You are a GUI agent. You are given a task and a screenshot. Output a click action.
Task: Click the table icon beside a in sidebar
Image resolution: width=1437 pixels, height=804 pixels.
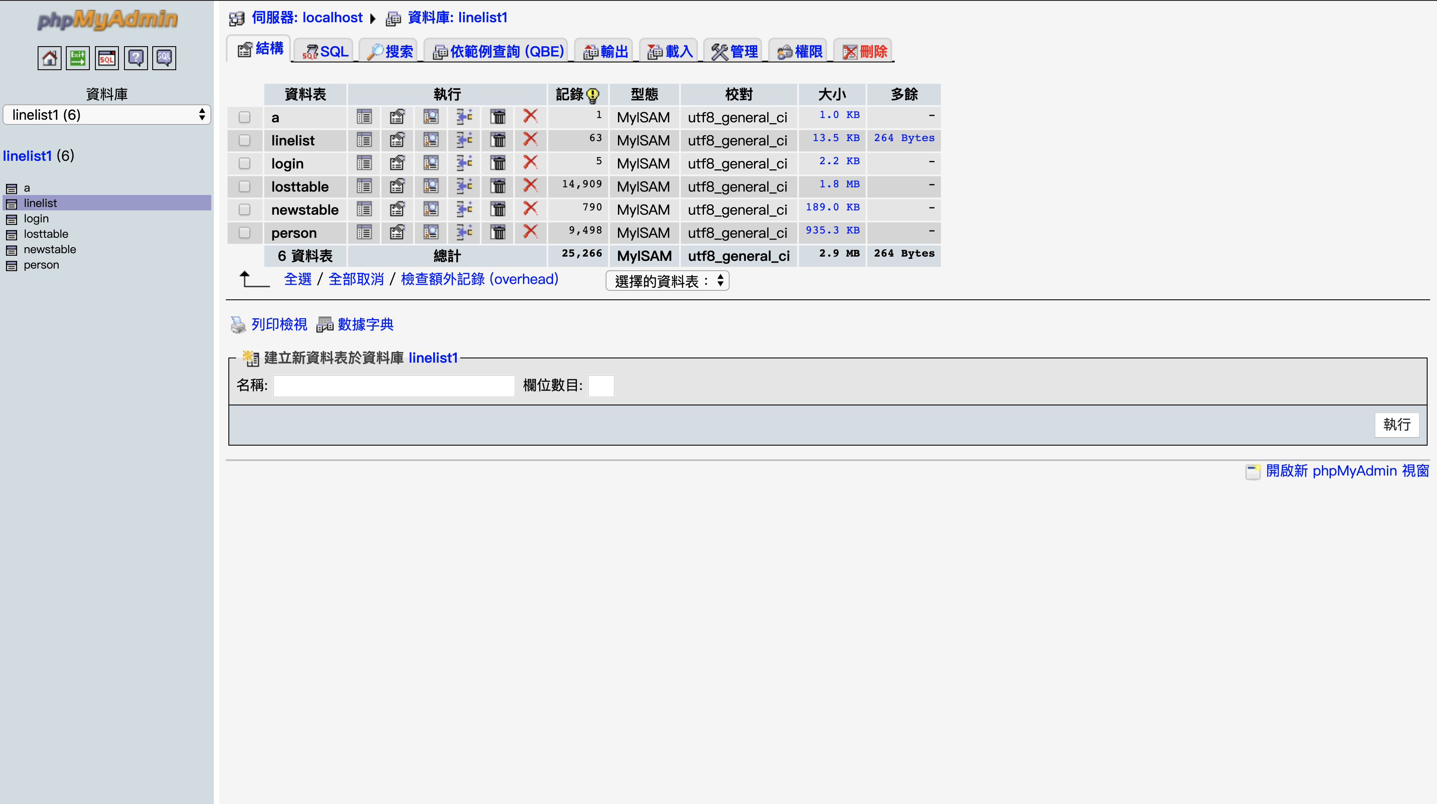11,188
